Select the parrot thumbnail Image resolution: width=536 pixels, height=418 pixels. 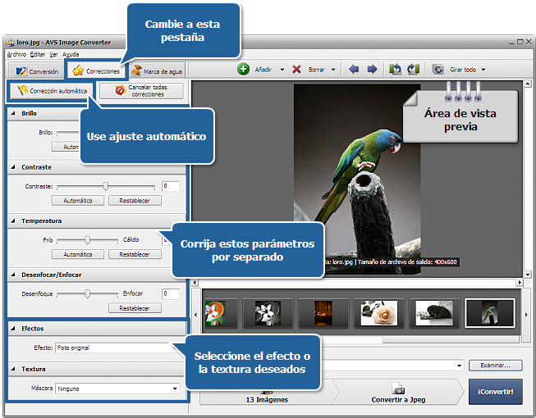click(490, 313)
